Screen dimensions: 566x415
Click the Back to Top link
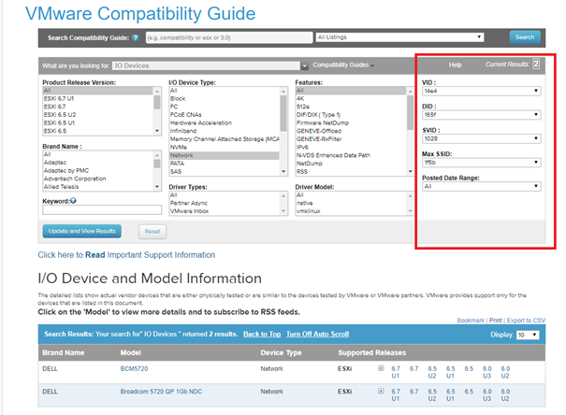(x=262, y=335)
